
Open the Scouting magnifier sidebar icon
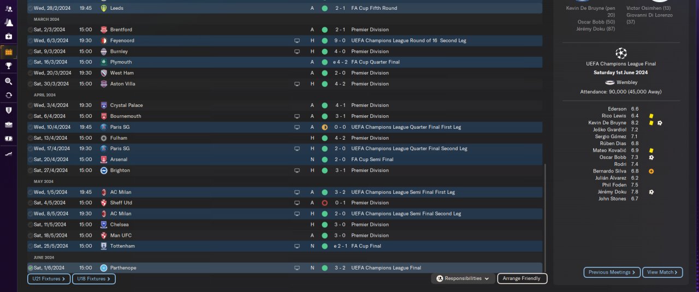point(8,81)
